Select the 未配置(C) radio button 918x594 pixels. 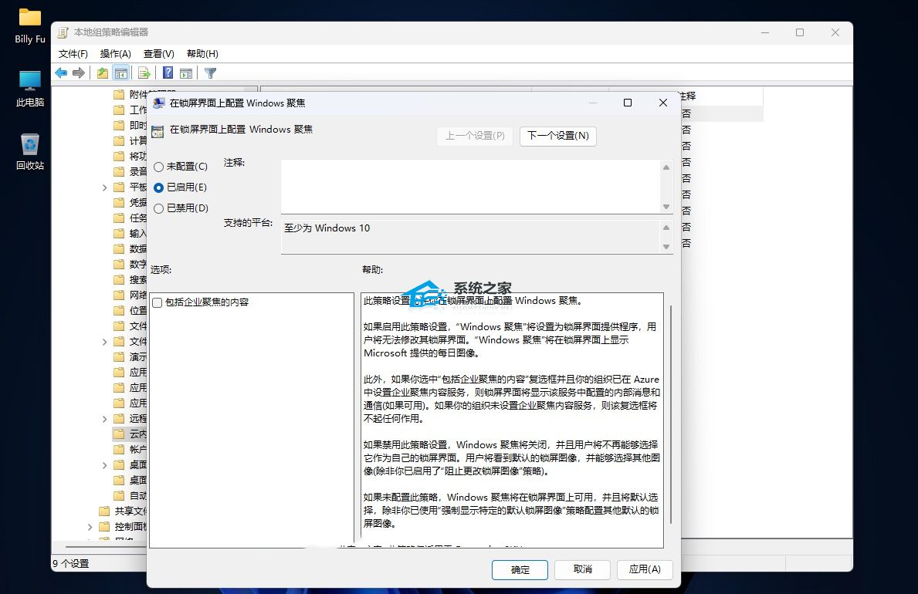(158, 167)
